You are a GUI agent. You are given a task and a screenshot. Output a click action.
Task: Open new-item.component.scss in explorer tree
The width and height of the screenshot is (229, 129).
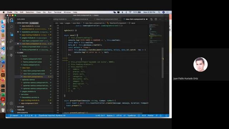34,74
